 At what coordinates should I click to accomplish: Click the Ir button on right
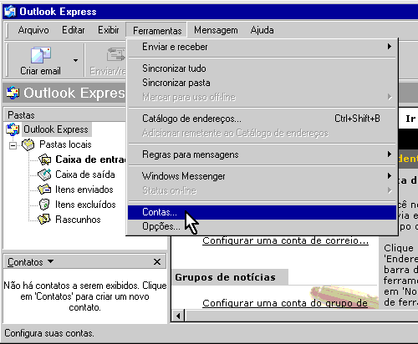pyautogui.click(x=410, y=119)
